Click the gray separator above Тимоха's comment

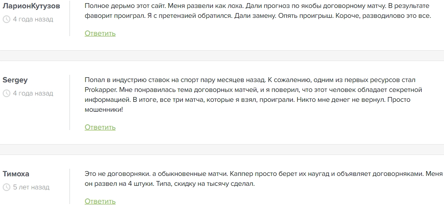point(222,149)
